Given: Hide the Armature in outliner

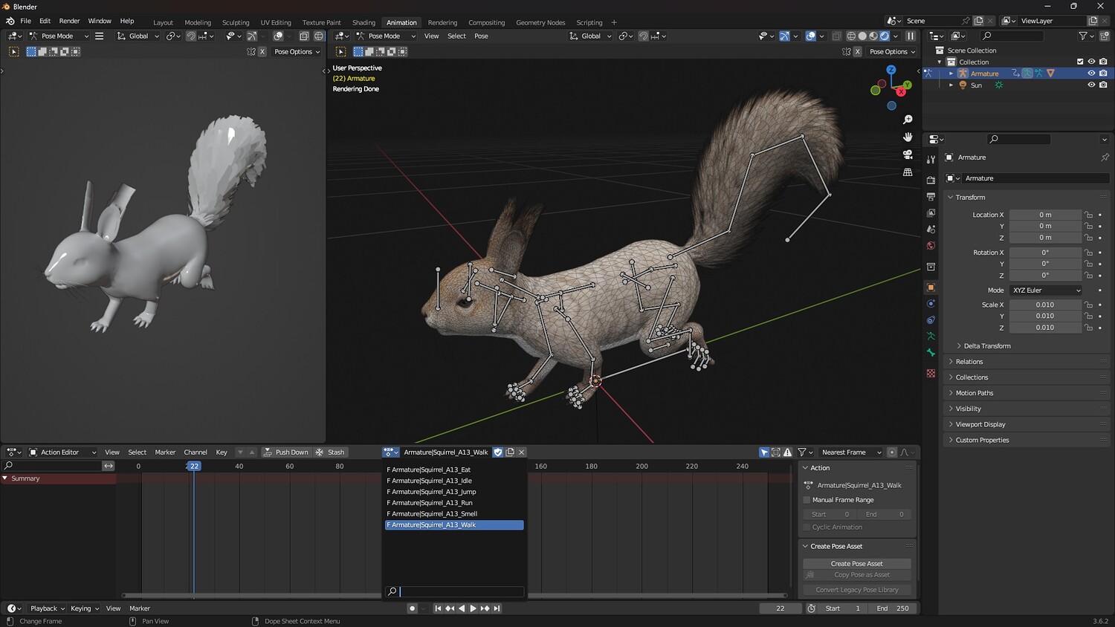Looking at the screenshot, I should coord(1091,74).
